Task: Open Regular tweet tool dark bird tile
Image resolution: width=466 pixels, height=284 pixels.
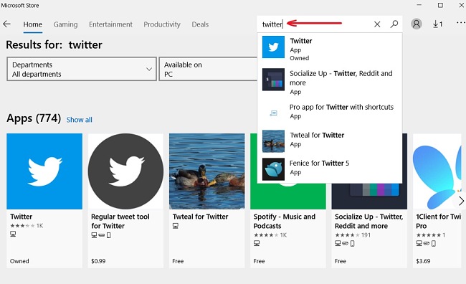Action: [125, 171]
